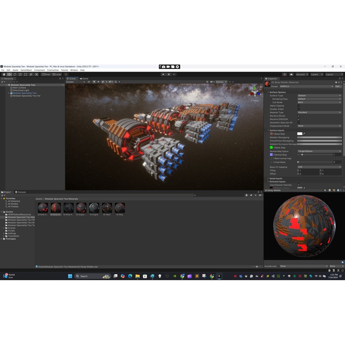
Task: Select the combined Transform tool
Action: pyautogui.click(x=31, y=74)
